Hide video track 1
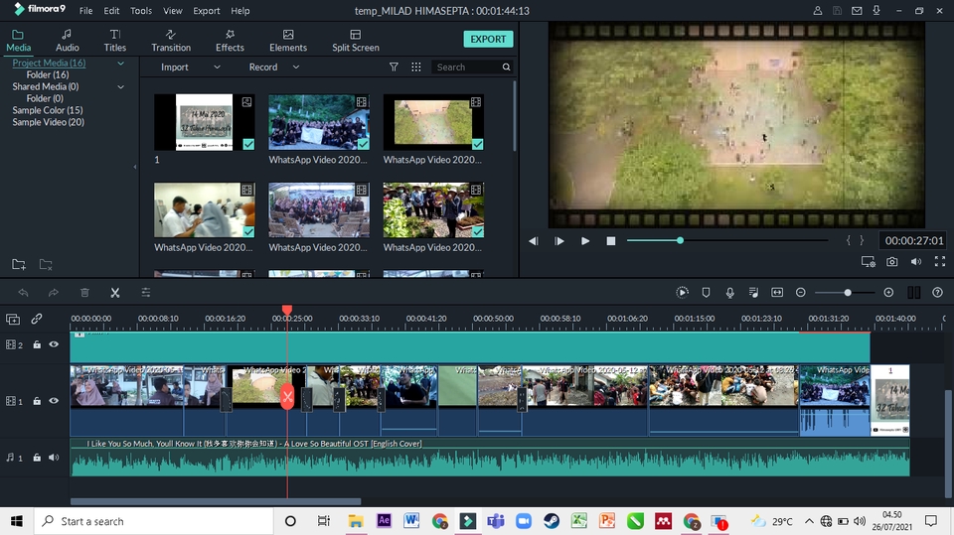Image resolution: width=954 pixels, height=535 pixels. [x=54, y=401]
